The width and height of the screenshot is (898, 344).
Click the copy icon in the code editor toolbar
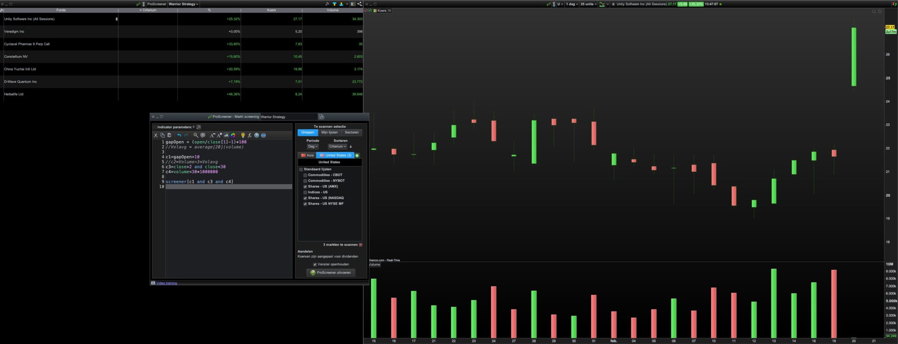[162, 135]
